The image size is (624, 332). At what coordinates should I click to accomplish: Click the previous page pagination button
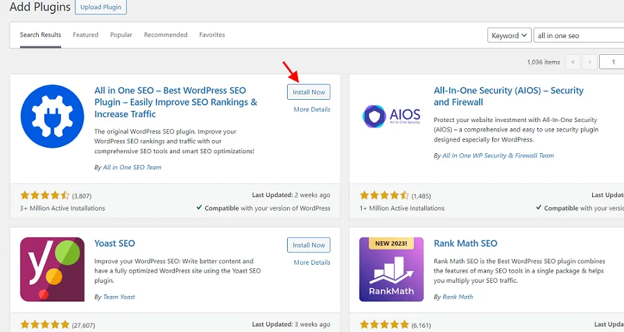pos(590,62)
